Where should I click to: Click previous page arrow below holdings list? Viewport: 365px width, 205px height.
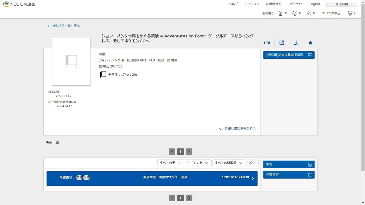172,198
